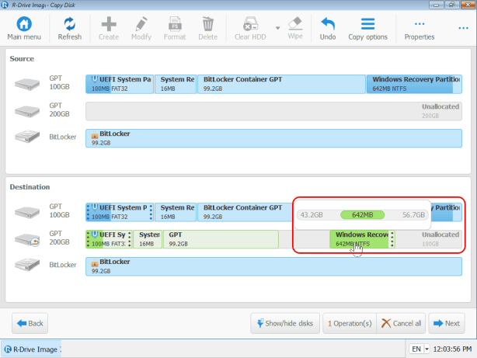The image size is (477, 358).
Task: Select the destination 200GB GPT disk icon
Action: pyautogui.click(x=27, y=238)
